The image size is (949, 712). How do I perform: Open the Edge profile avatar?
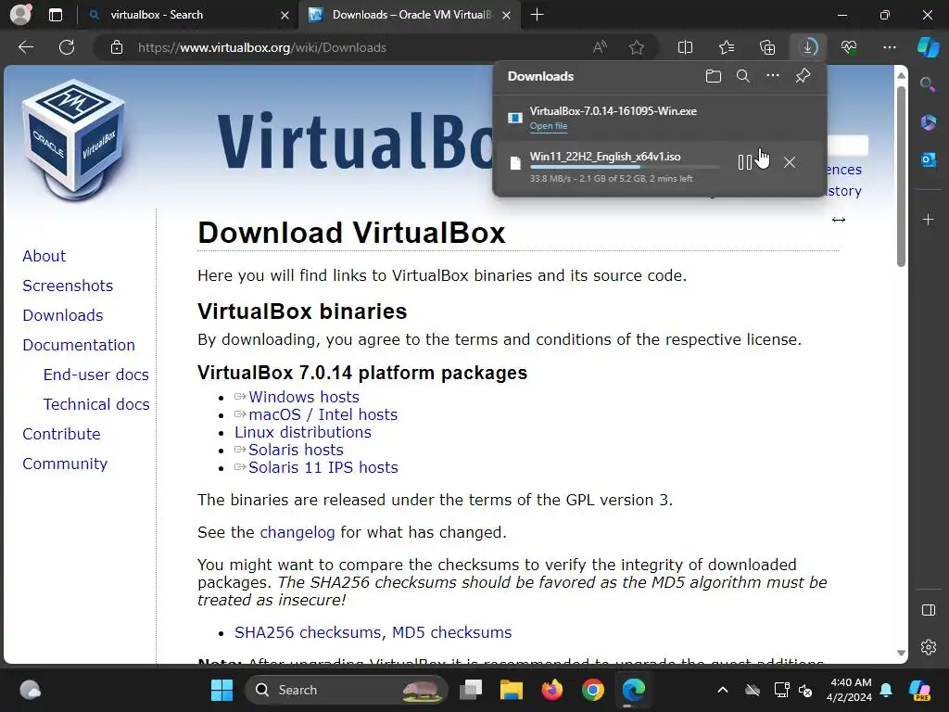pyautogui.click(x=20, y=15)
